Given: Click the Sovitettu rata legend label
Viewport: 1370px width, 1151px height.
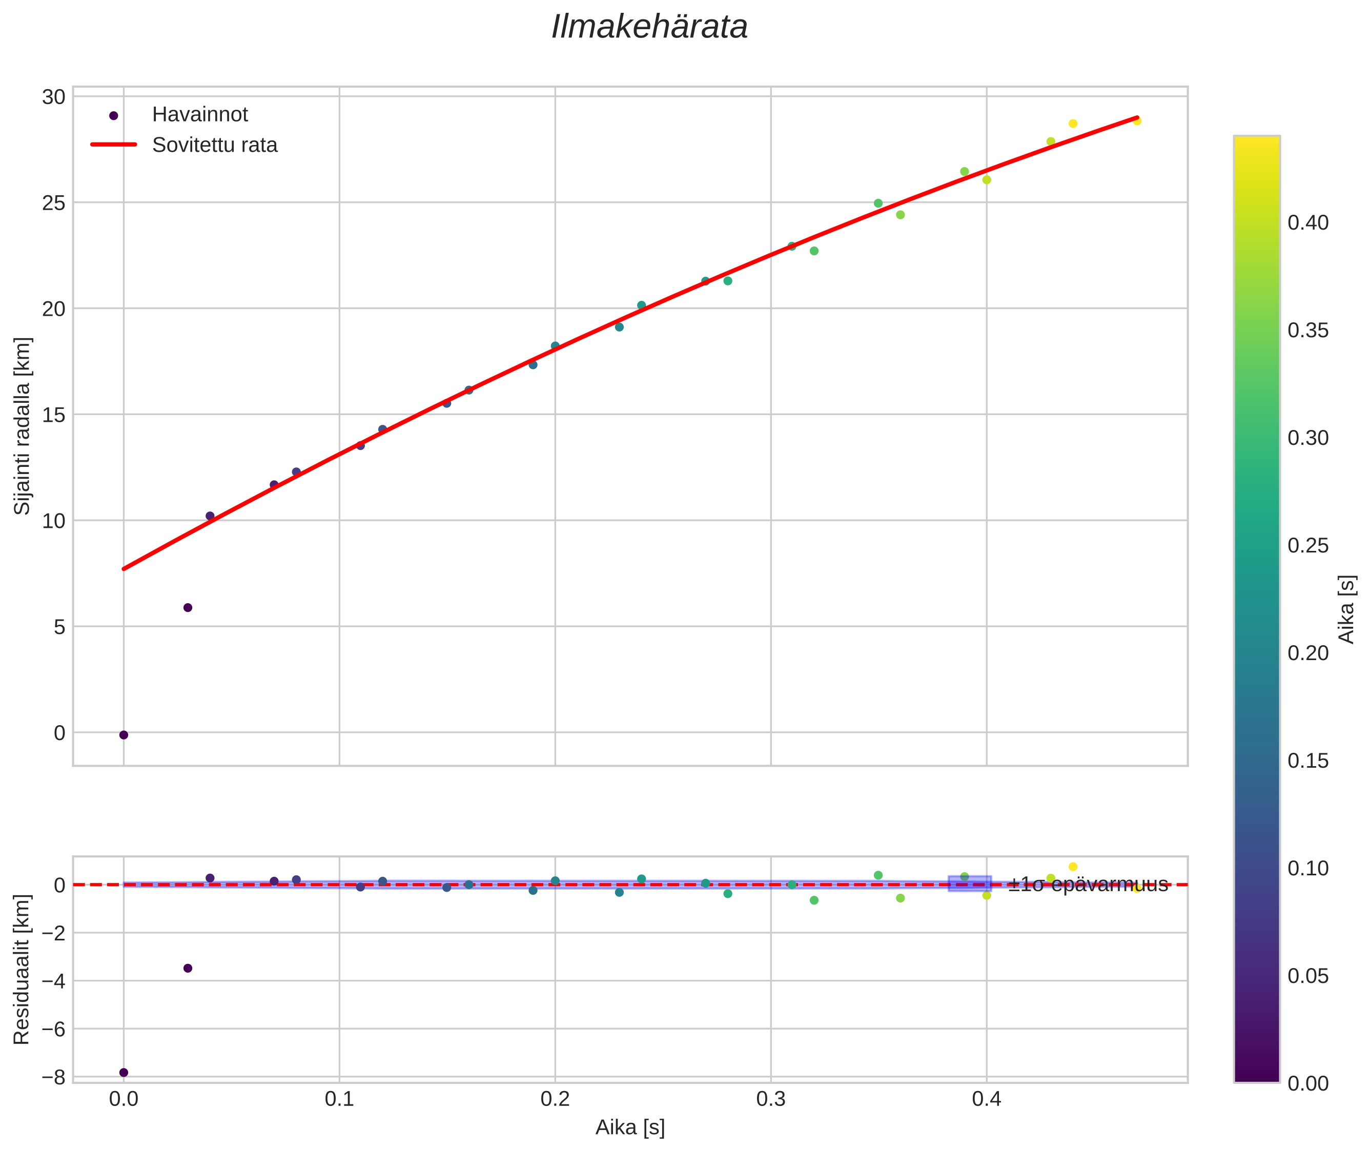Looking at the screenshot, I should coord(215,145).
